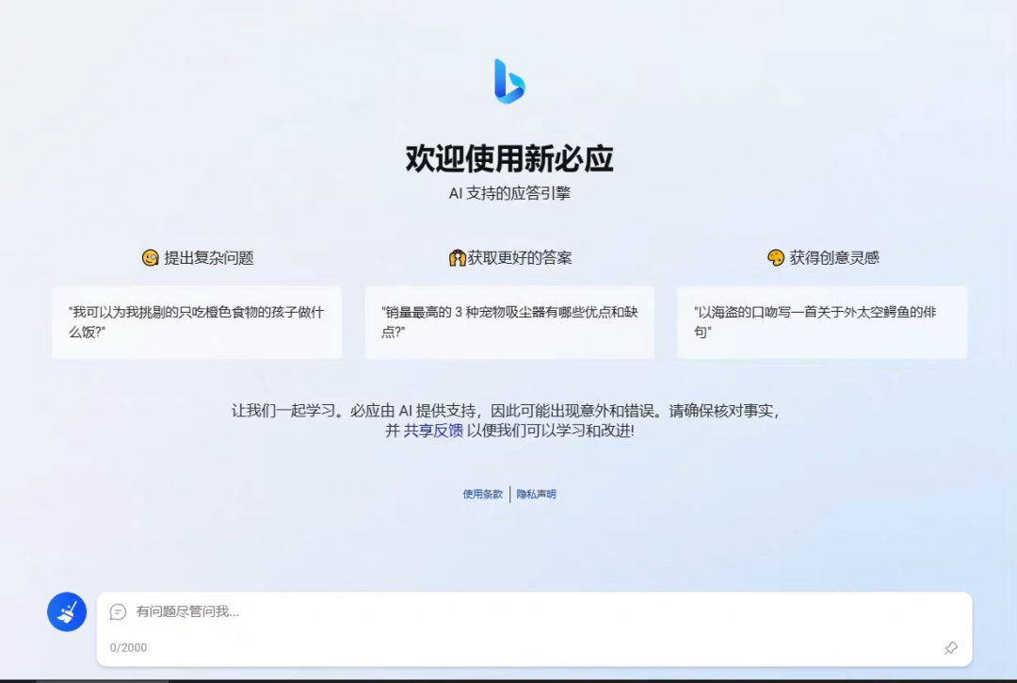Click the AI 支持的应答引擎 subtitle
Viewport: 1017px width, 683px height.
pyautogui.click(x=509, y=193)
